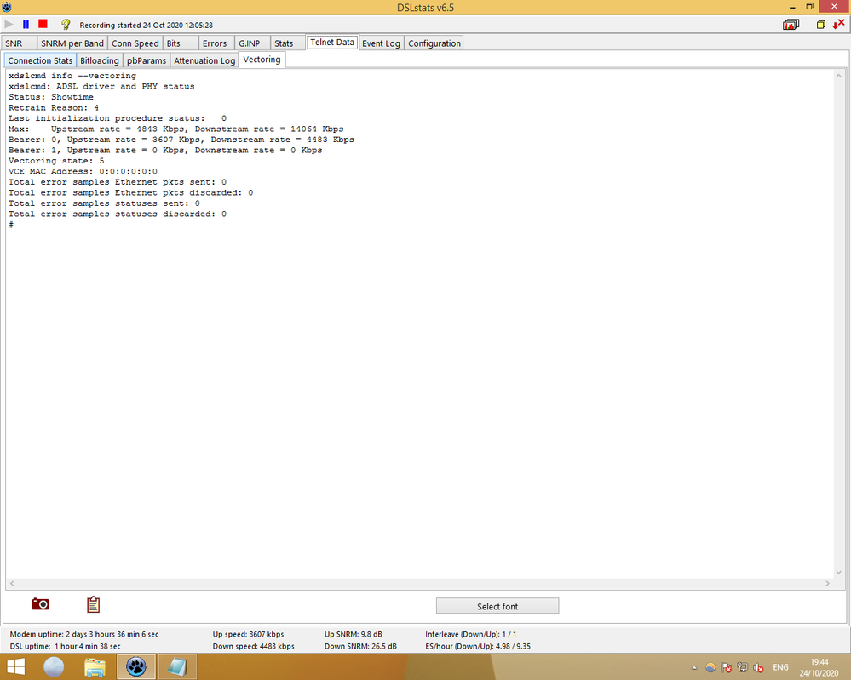The height and width of the screenshot is (680, 851).
Task: Open the Event Log tab
Action: (381, 43)
